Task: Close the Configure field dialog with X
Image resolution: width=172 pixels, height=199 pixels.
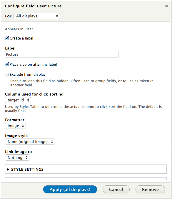Action: tap(166, 6)
